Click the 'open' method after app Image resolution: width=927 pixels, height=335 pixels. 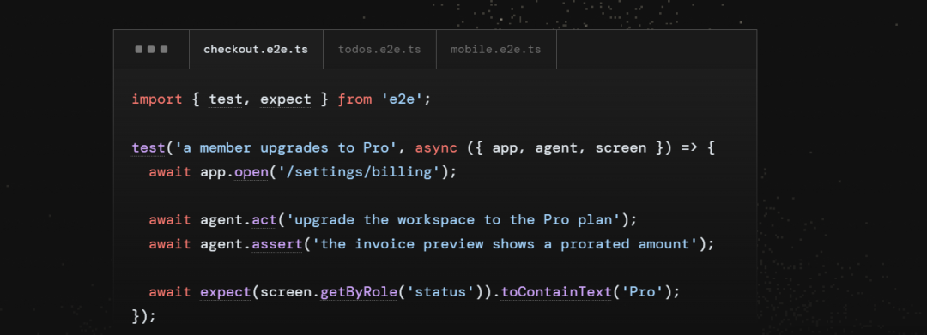251,172
